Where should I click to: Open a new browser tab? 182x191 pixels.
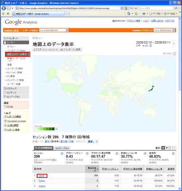click(x=67, y=14)
